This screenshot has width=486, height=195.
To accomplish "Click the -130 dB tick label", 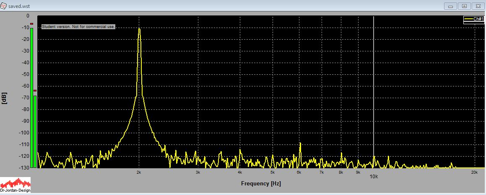I will click(x=25, y=167).
